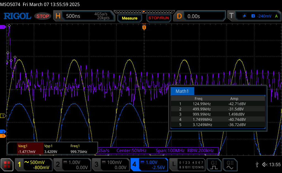Open trigger settings showing -240mV

tap(253, 16)
